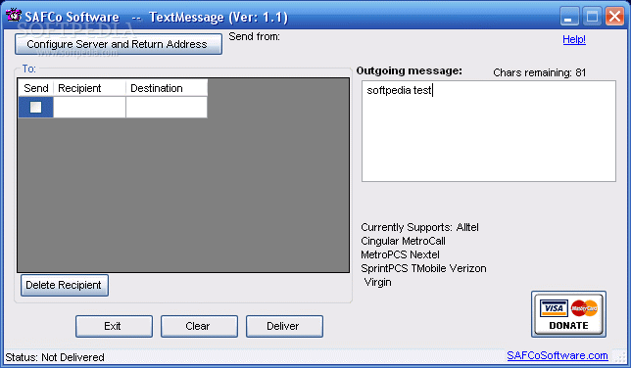The height and width of the screenshot is (368, 631).
Task: Click the Chars remaining: 81 label
Action: pyautogui.click(x=539, y=72)
